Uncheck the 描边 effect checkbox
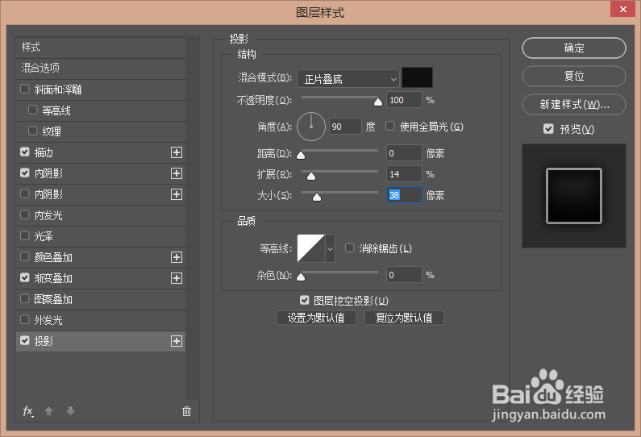This screenshot has width=641, height=437. [25, 152]
